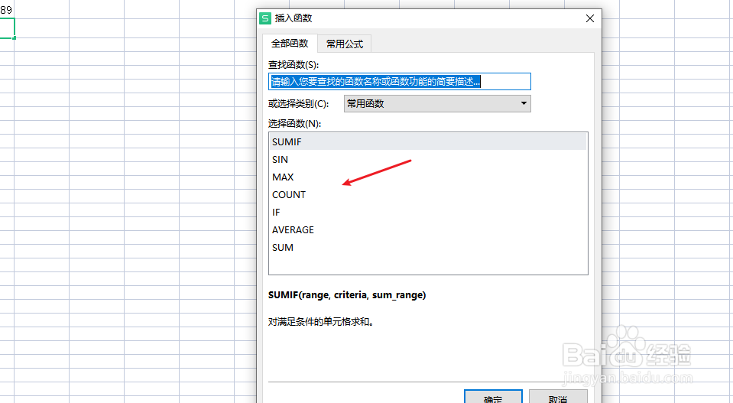Choose MAX from the function list
The image size is (733, 403).
428,177
